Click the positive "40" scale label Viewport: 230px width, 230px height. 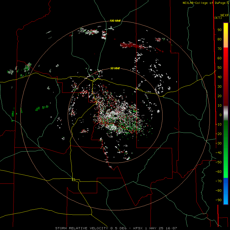[x=220, y=77]
